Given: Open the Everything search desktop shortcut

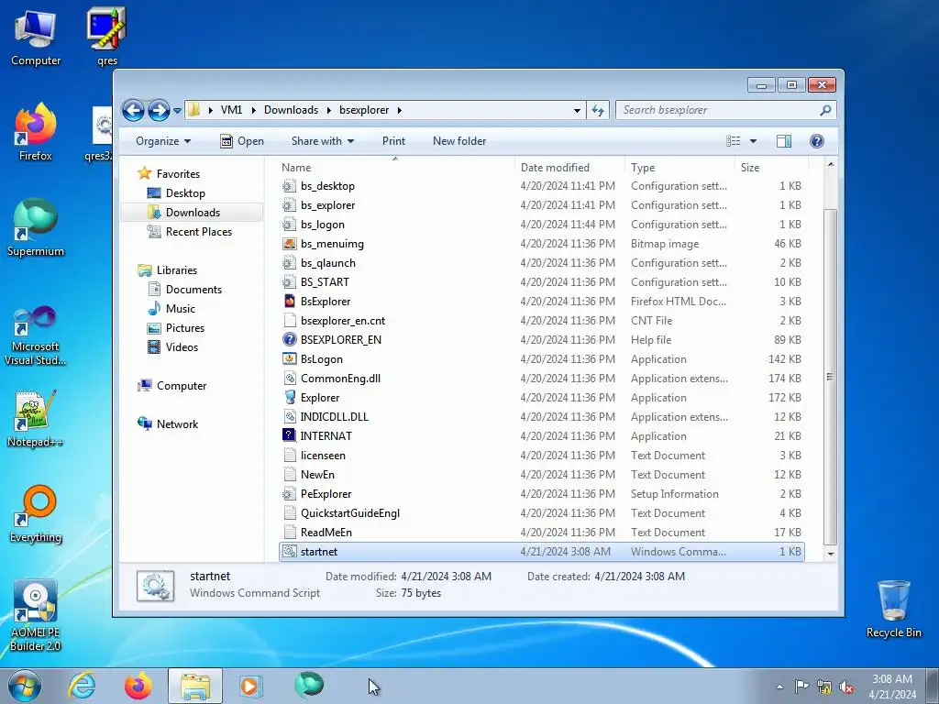Looking at the screenshot, I should [36, 514].
